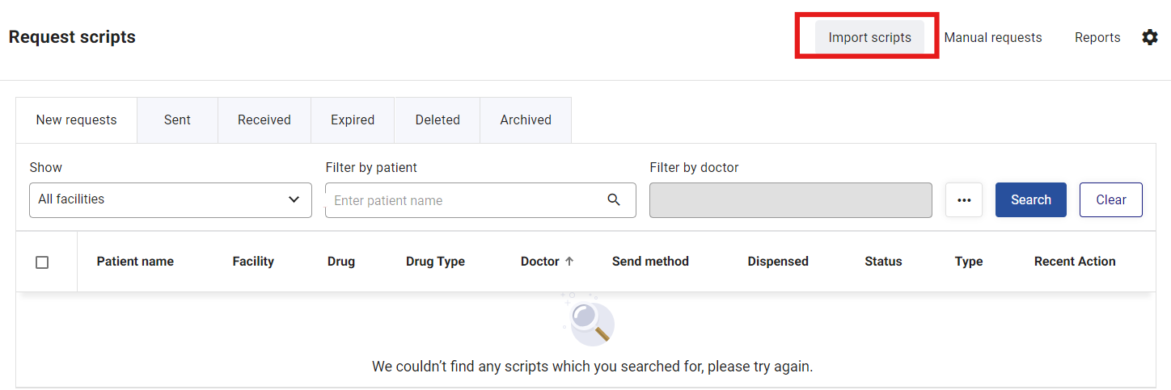Click the Doctor column header
1171x390 pixels.
point(540,262)
